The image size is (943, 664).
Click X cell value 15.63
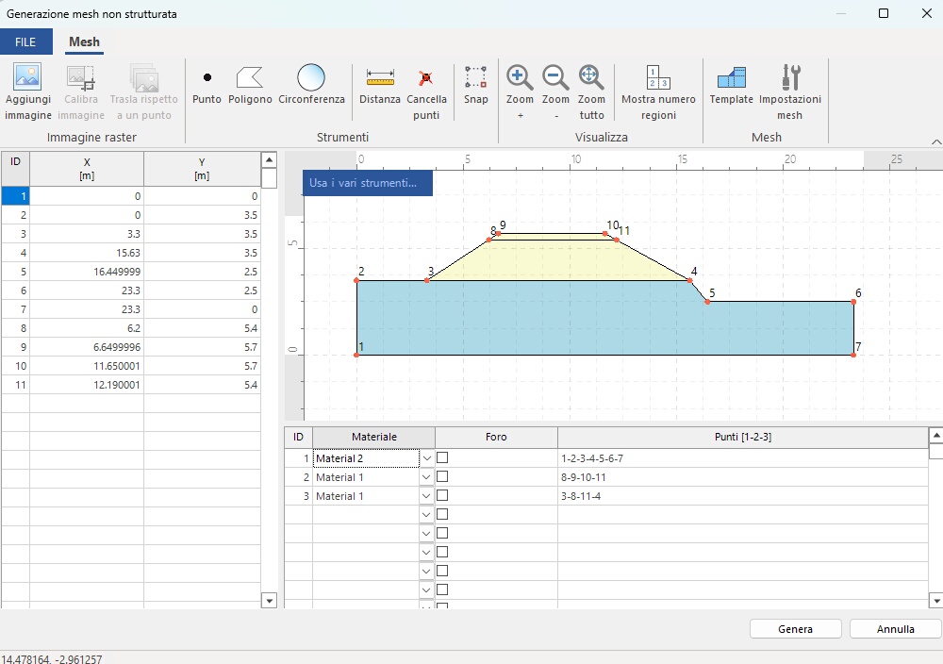(x=87, y=253)
